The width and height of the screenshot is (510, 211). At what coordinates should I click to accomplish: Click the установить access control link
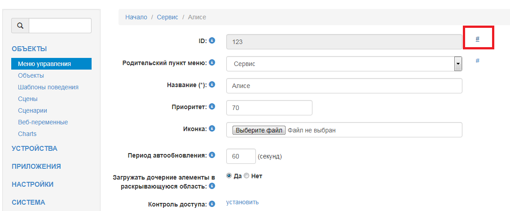(x=242, y=202)
